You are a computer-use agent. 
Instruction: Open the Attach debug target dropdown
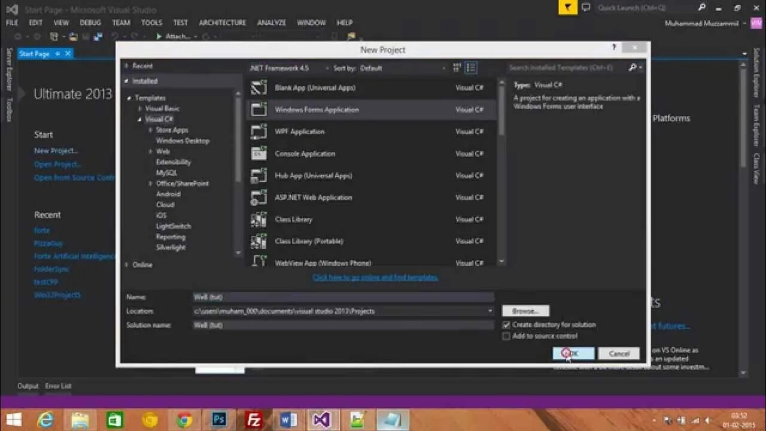click(x=195, y=37)
